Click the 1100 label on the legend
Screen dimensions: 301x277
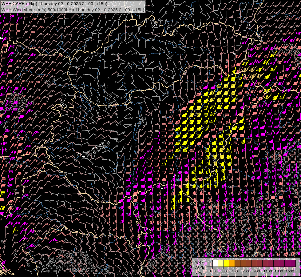click(x=268, y=271)
